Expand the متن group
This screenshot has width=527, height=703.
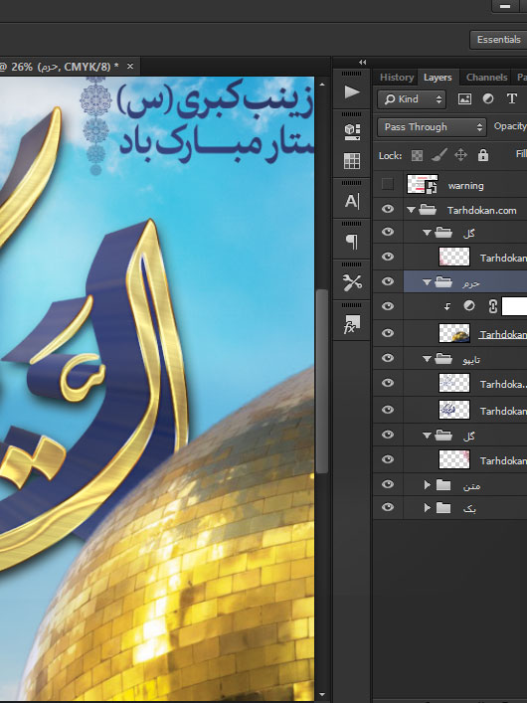[428, 484]
